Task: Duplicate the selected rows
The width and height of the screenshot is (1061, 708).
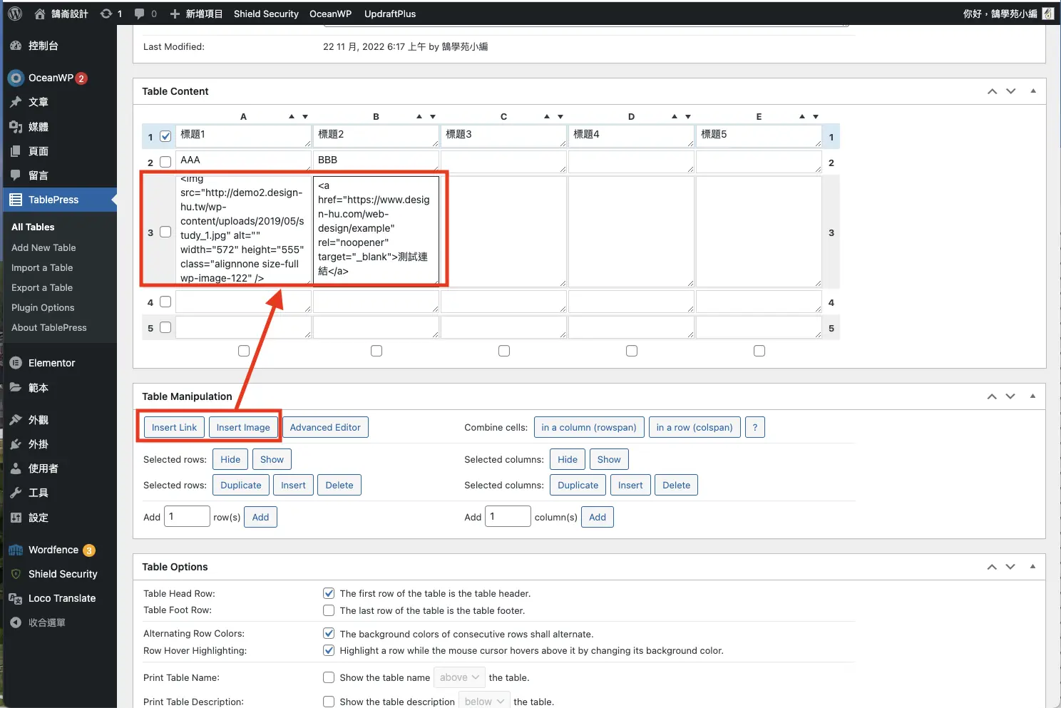Action: (x=241, y=485)
